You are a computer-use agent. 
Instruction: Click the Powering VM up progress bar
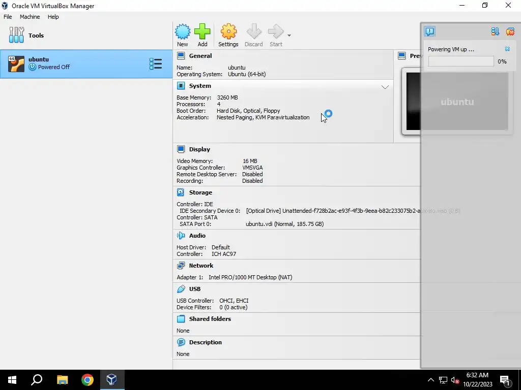pyautogui.click(x=461, y=61)
